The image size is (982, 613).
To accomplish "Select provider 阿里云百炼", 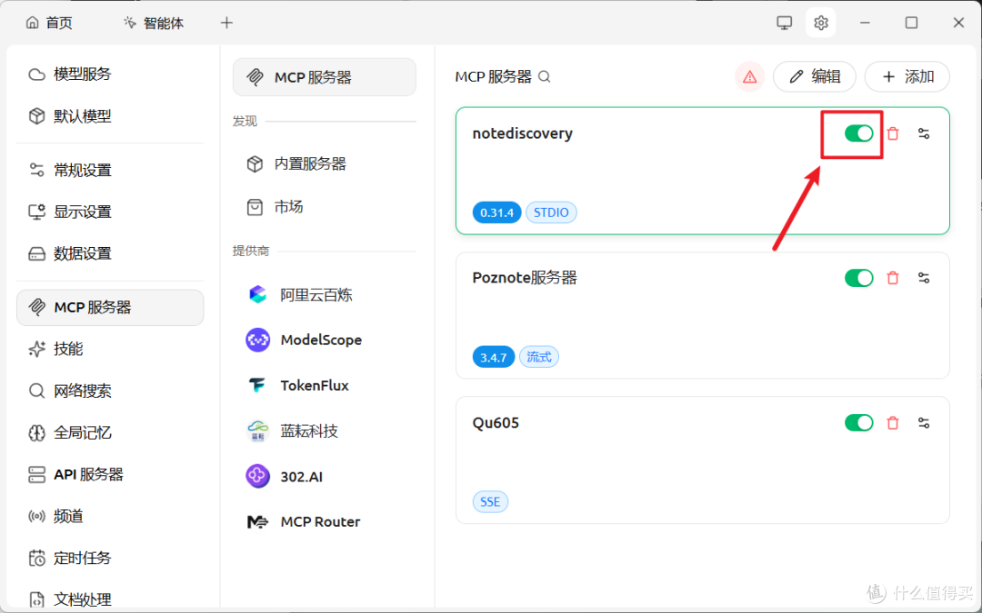I will [x=325, y=294].
